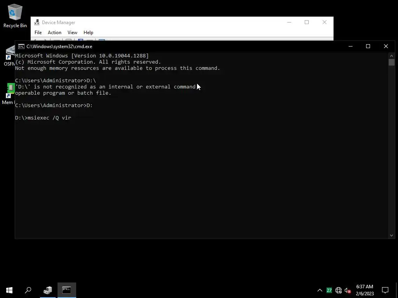Open the OSFM desktop shortcut icon
This screenshot has width=398, height=298.
(10, 56)
